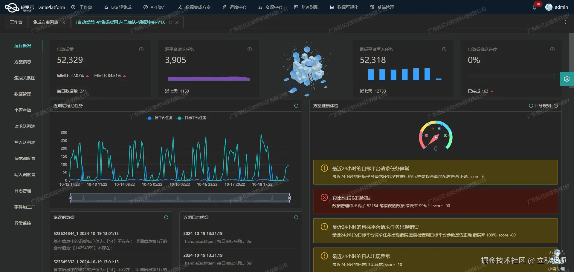
Task: Open the 资源中心 menu
Action: pos(270,7)
